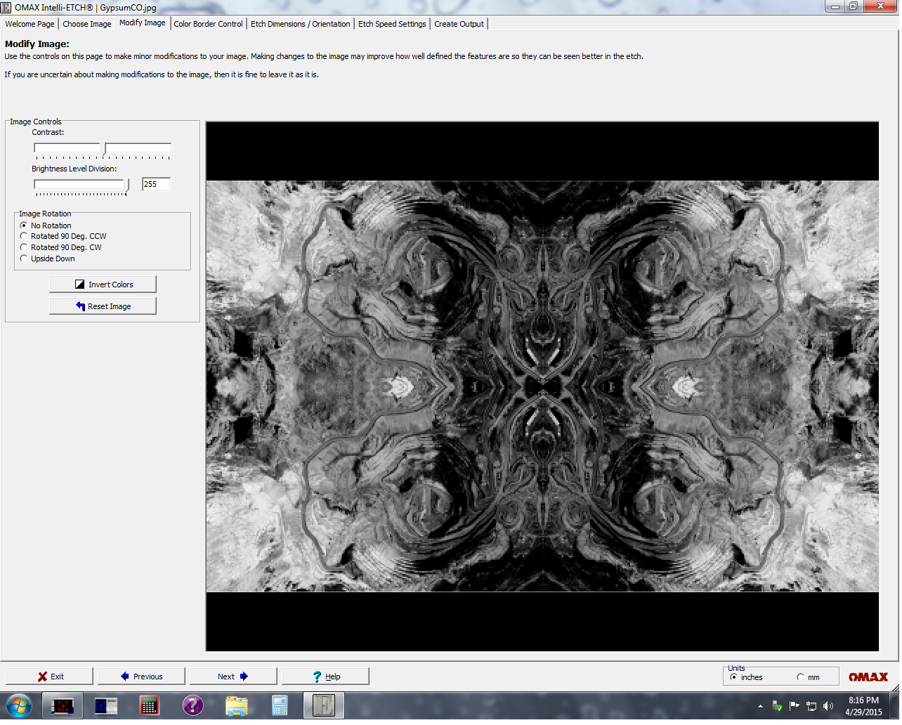Switch units to mm
The height and width of the screenshot is (725, 902).
click(800, 677)
